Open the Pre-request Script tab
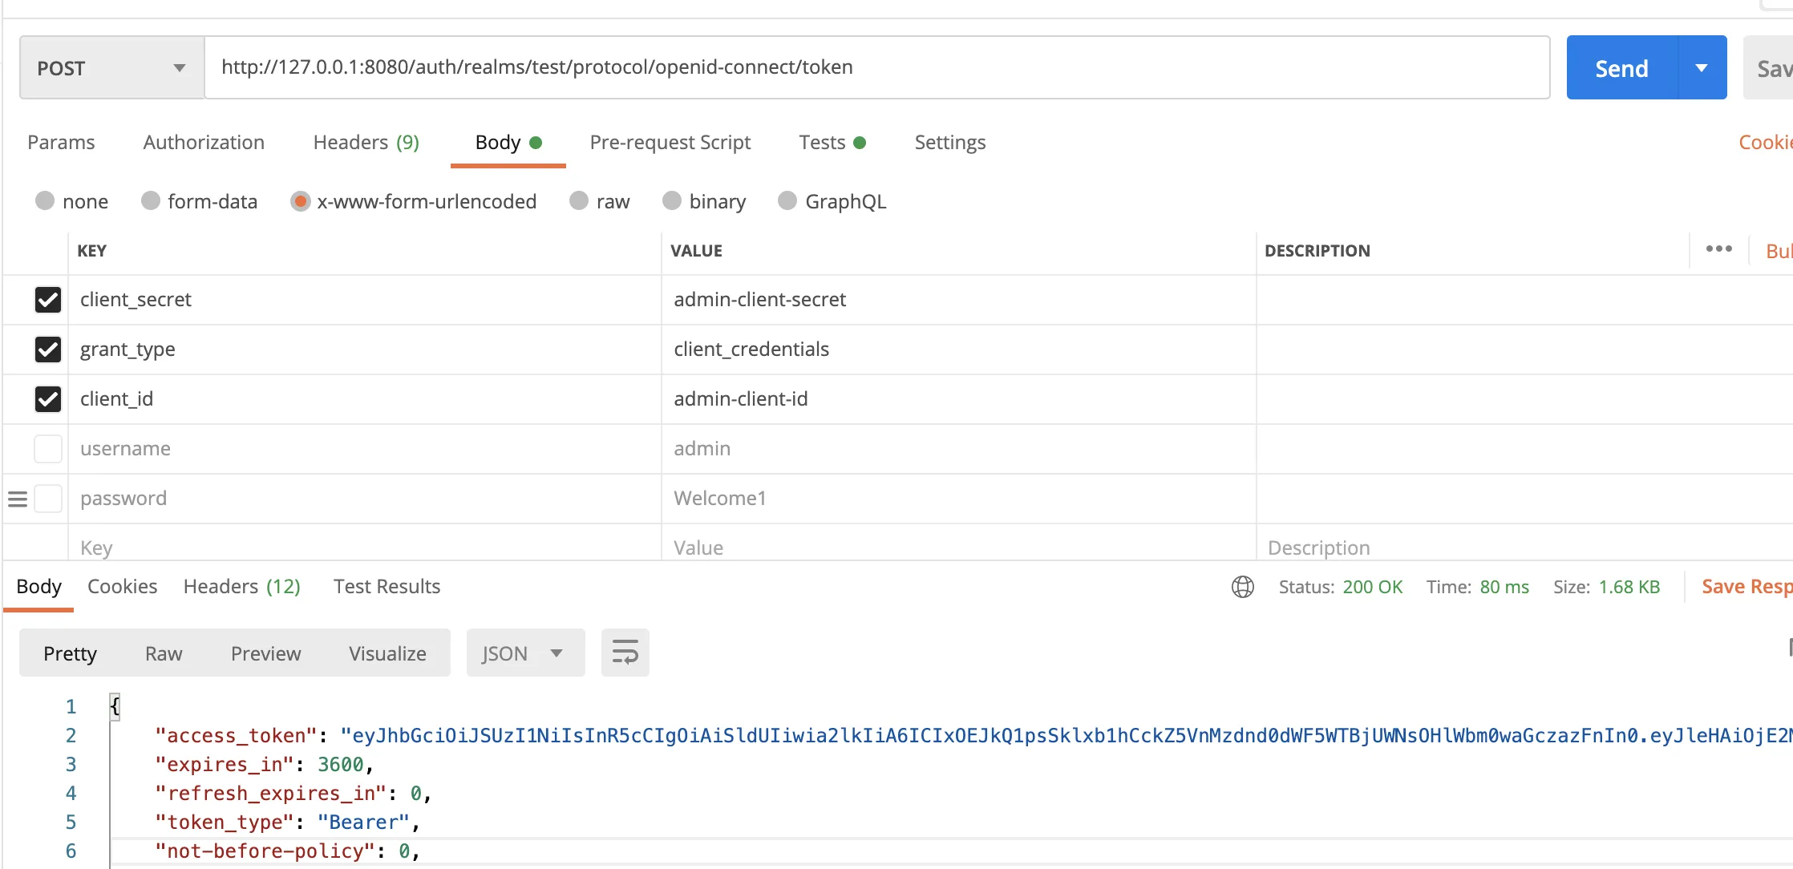1793x869 pixels. pyautogui.click(x=670, y=143)
